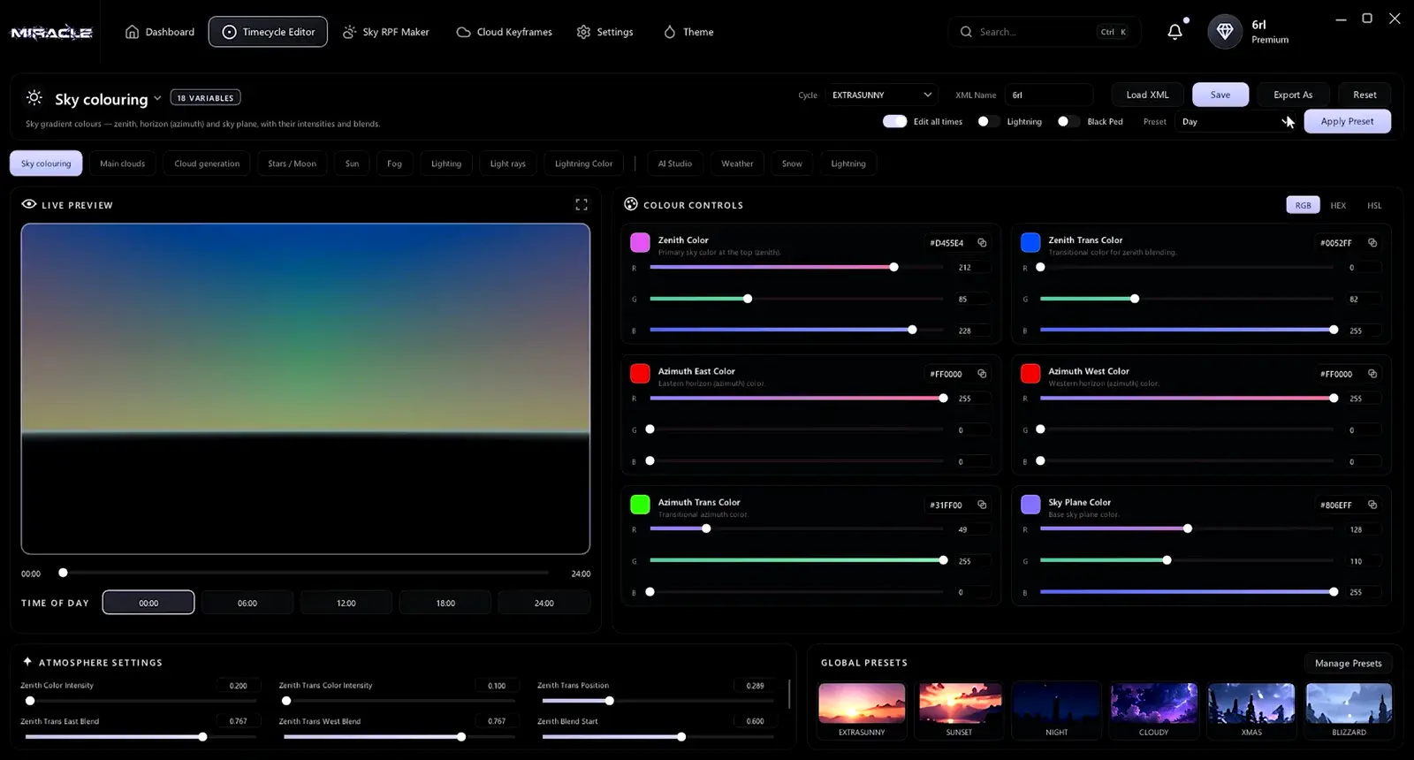The height and width of the screenshot is (760, 1414).
Task: Open the premium diamond profile icon
Action: click(1224, 32)
